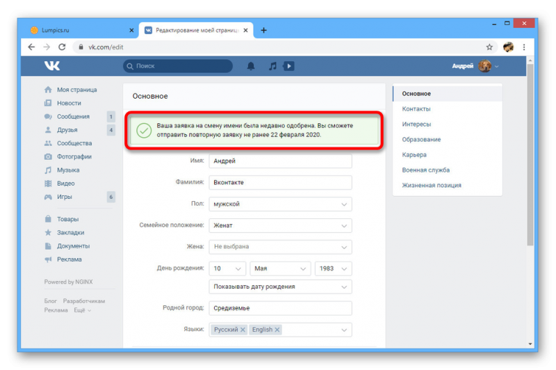Open the birthday day dropdown

pyautogui.click(x=227, y=268)
